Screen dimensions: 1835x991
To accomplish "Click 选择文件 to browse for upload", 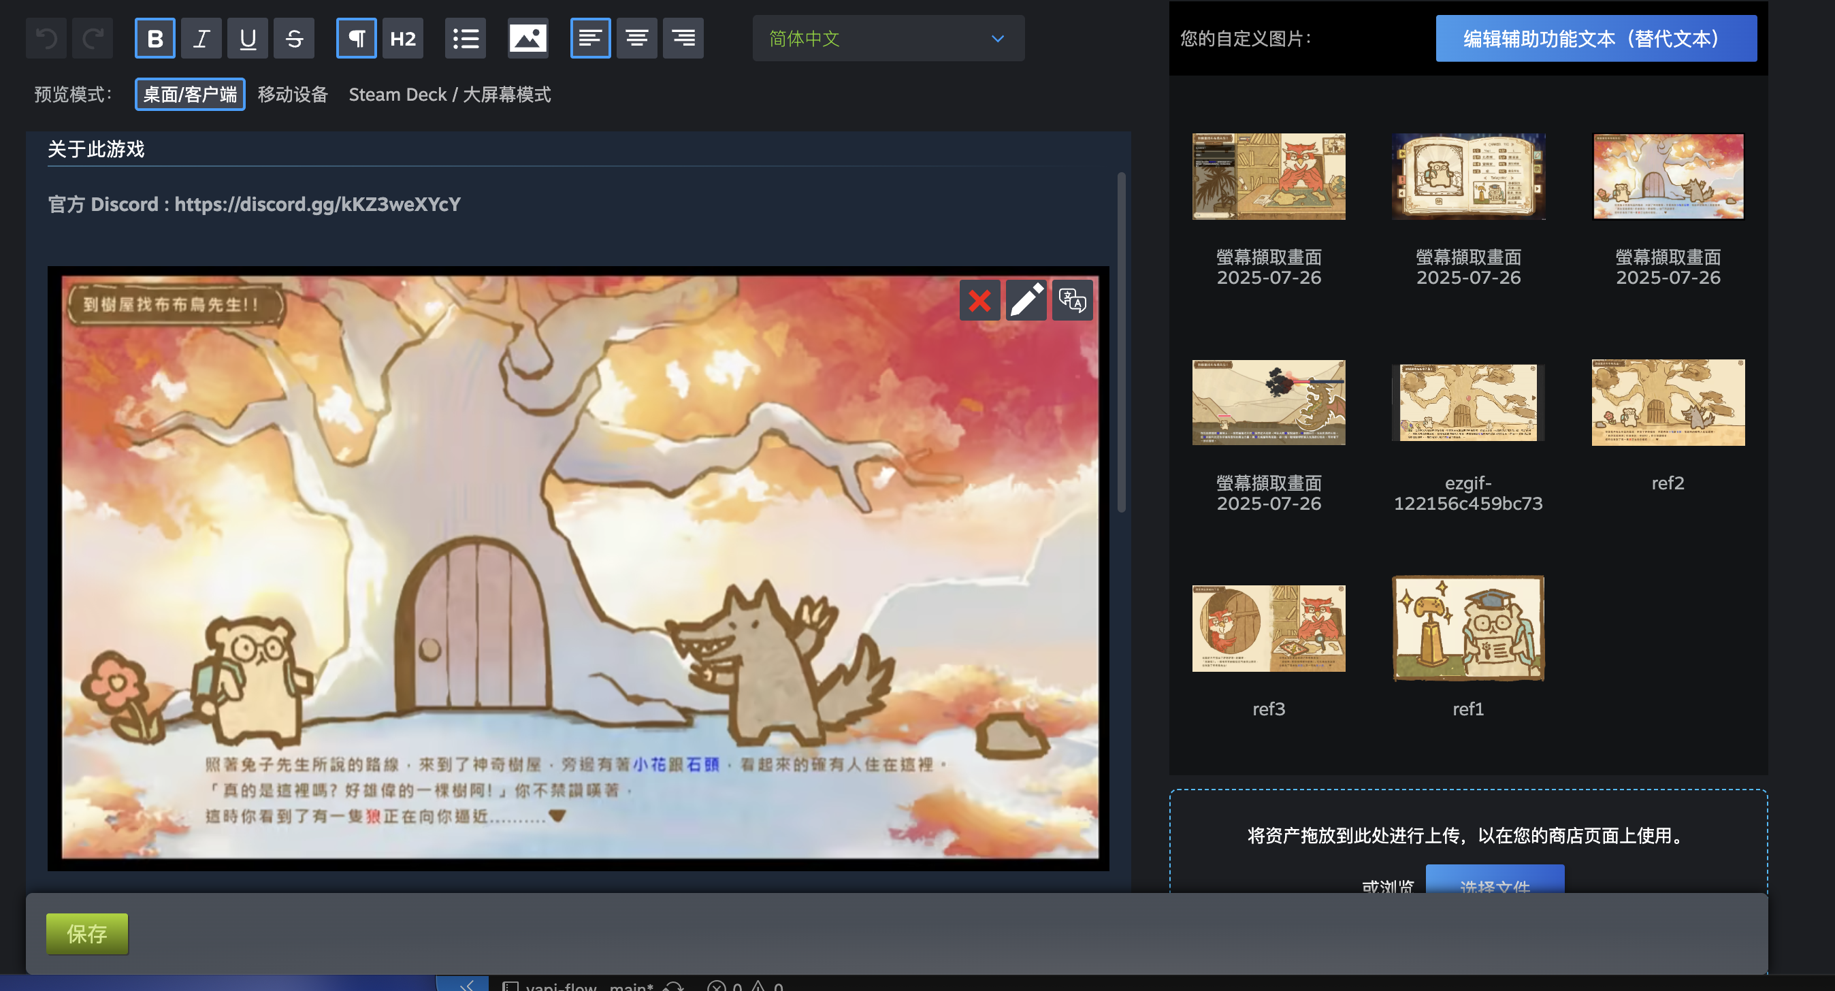I will coord(1495,881).
